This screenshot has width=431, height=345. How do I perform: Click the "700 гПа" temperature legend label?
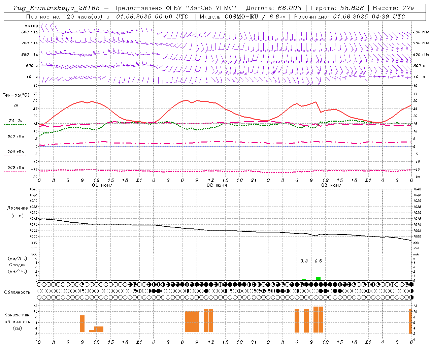[x=16, y=152]
